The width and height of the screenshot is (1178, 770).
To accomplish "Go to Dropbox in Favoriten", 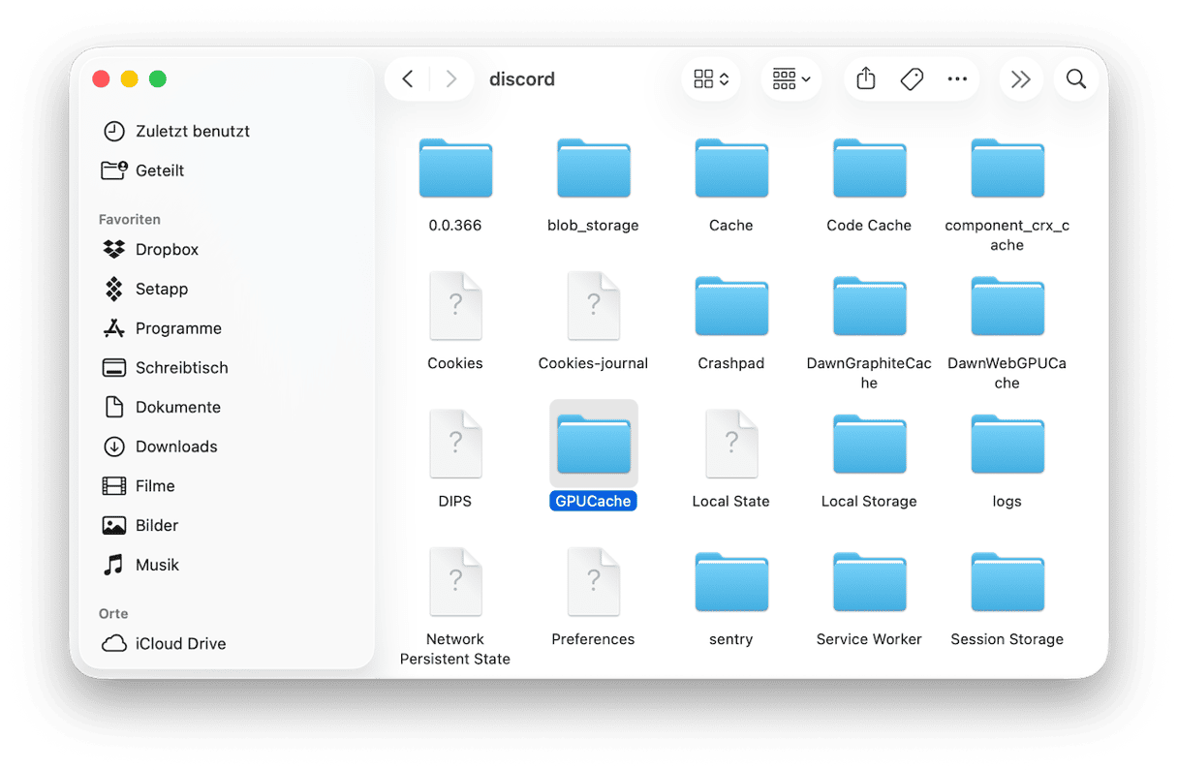I will coord(167,249).
